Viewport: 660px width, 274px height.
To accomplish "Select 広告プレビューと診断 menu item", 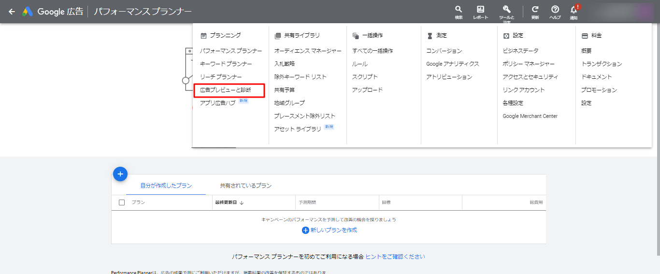I will (x=226, y=90).
